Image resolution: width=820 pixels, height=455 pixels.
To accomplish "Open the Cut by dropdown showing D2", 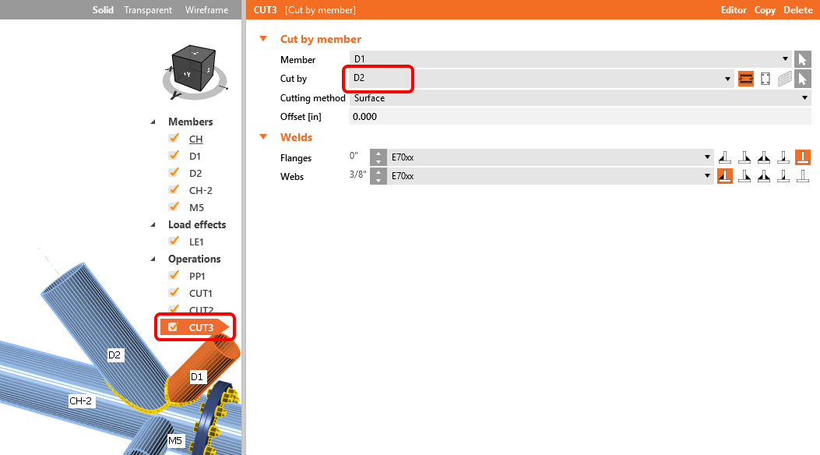I will pyautogui.click(x=541, y=79).
